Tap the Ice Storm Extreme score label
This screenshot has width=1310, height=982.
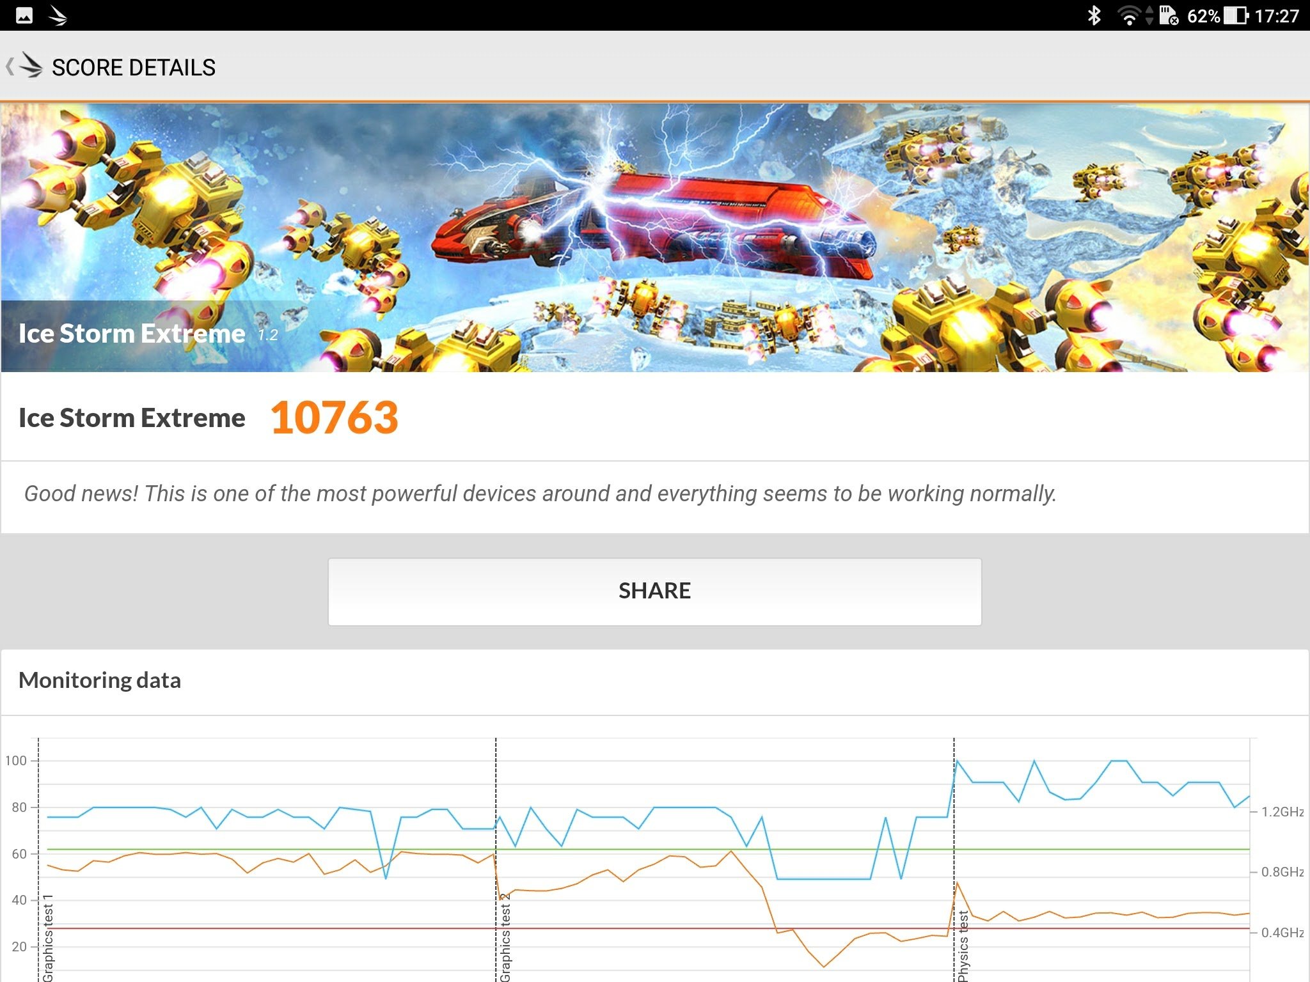[132, 417]
